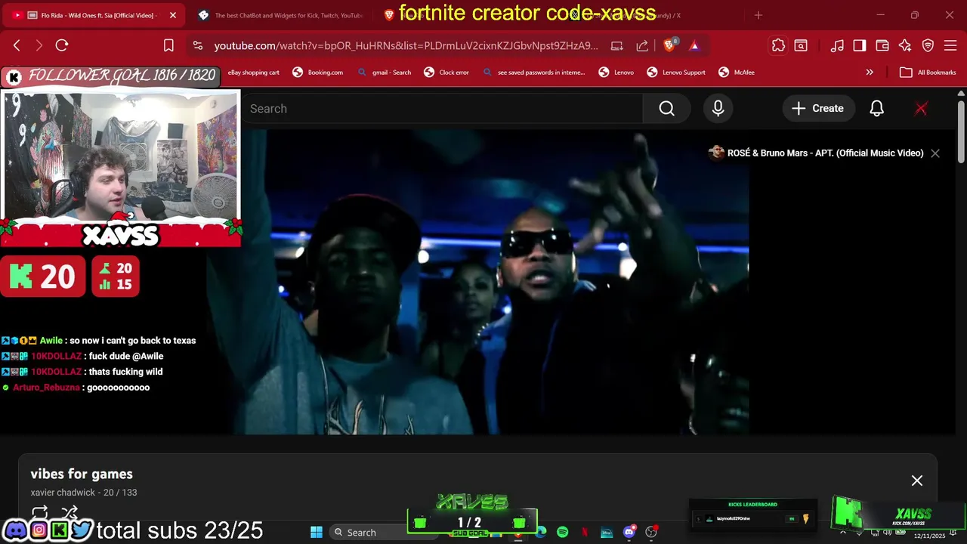Switch to the best ChatBot and Widgets tab
This screenshot has width=967, height=544.
click(281, 15)
